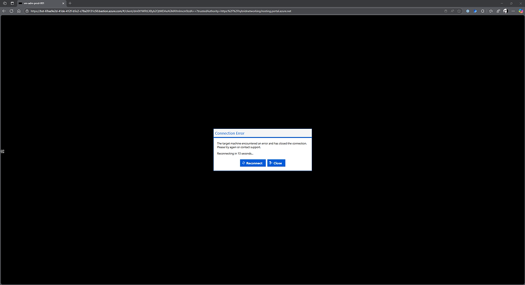Select the Connection Error title text

click(230, 133)
